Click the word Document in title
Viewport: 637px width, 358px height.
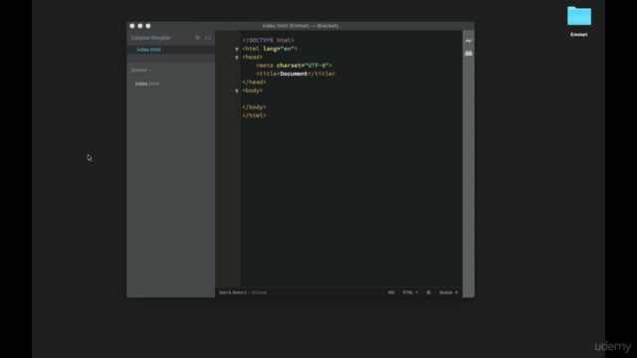(294, 74)
